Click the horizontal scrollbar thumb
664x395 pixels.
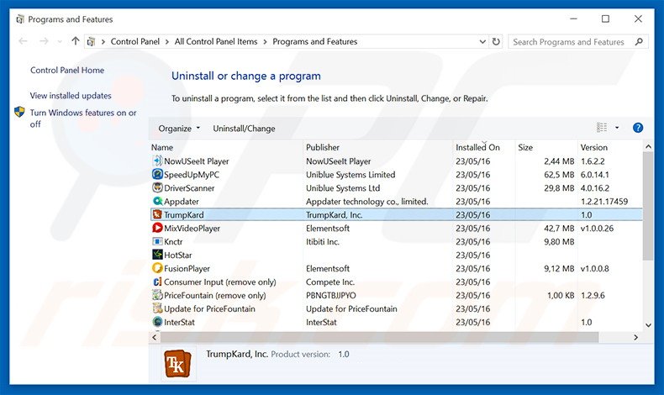pos(379,337)
